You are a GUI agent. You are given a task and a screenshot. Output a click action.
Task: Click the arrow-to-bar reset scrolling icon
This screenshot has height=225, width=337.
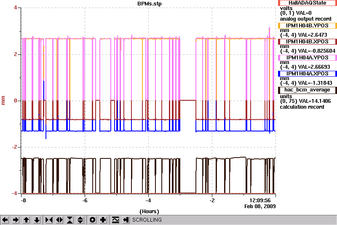(126, 220)
